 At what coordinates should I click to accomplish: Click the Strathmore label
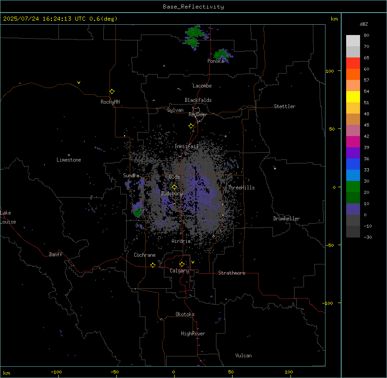click(232, 273)
